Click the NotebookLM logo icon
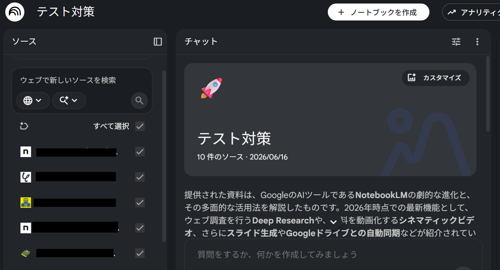This screenshot has height=270, width=500. point(15,12)
